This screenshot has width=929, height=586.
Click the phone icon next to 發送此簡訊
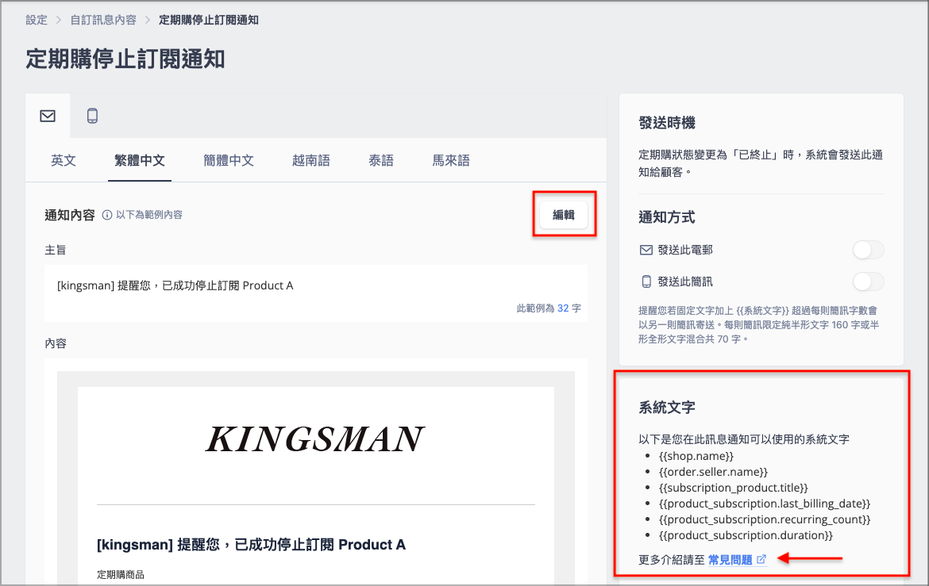point(646,282)
